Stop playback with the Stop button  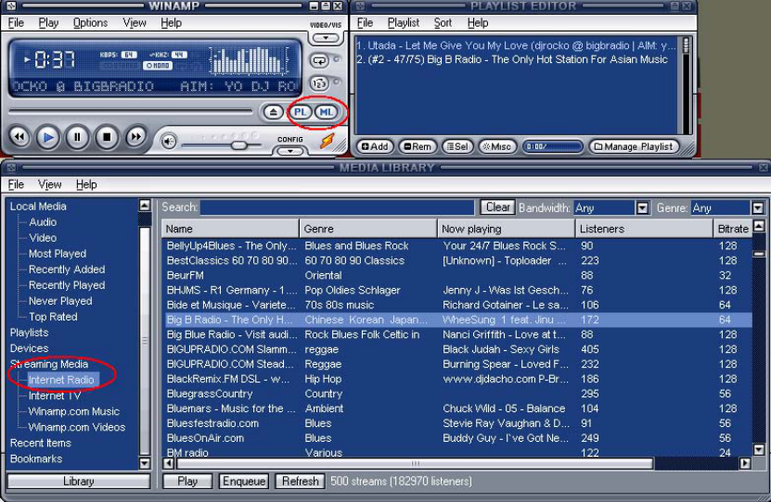[x=106, y=137]
